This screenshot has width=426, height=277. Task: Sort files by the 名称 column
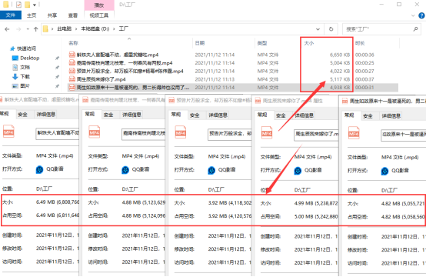73,43
